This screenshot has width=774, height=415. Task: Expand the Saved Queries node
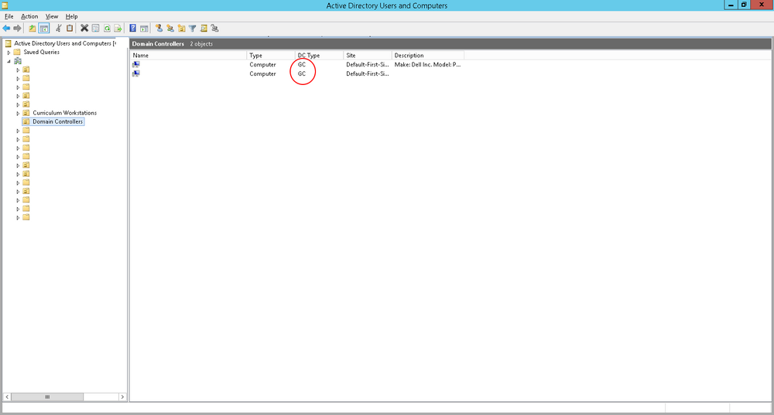(9, 53)
